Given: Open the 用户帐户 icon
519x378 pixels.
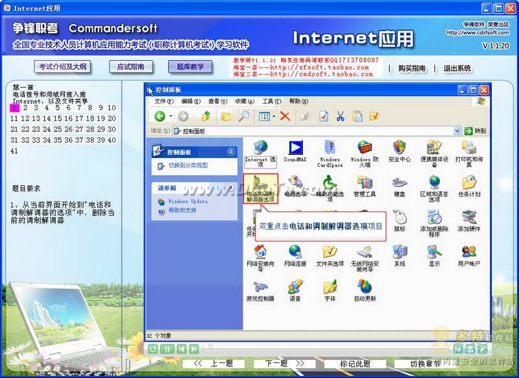Looking at the screenshot, I should 469,256.
